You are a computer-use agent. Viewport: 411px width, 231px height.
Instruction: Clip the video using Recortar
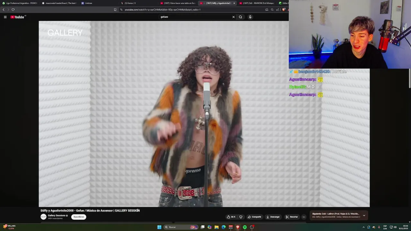[292, 217]
